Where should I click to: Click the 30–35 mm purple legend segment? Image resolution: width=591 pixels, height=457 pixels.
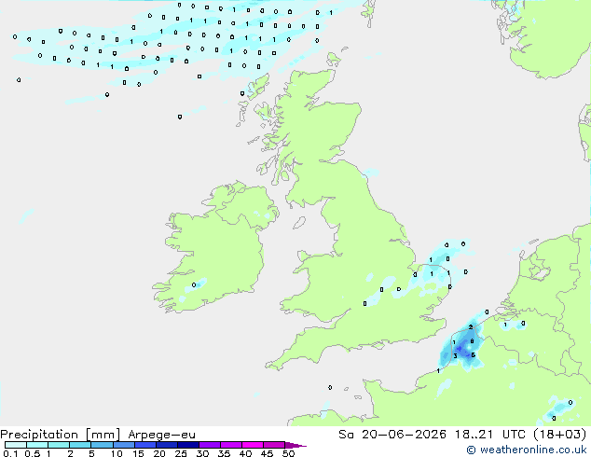click(x=210, y=445)
